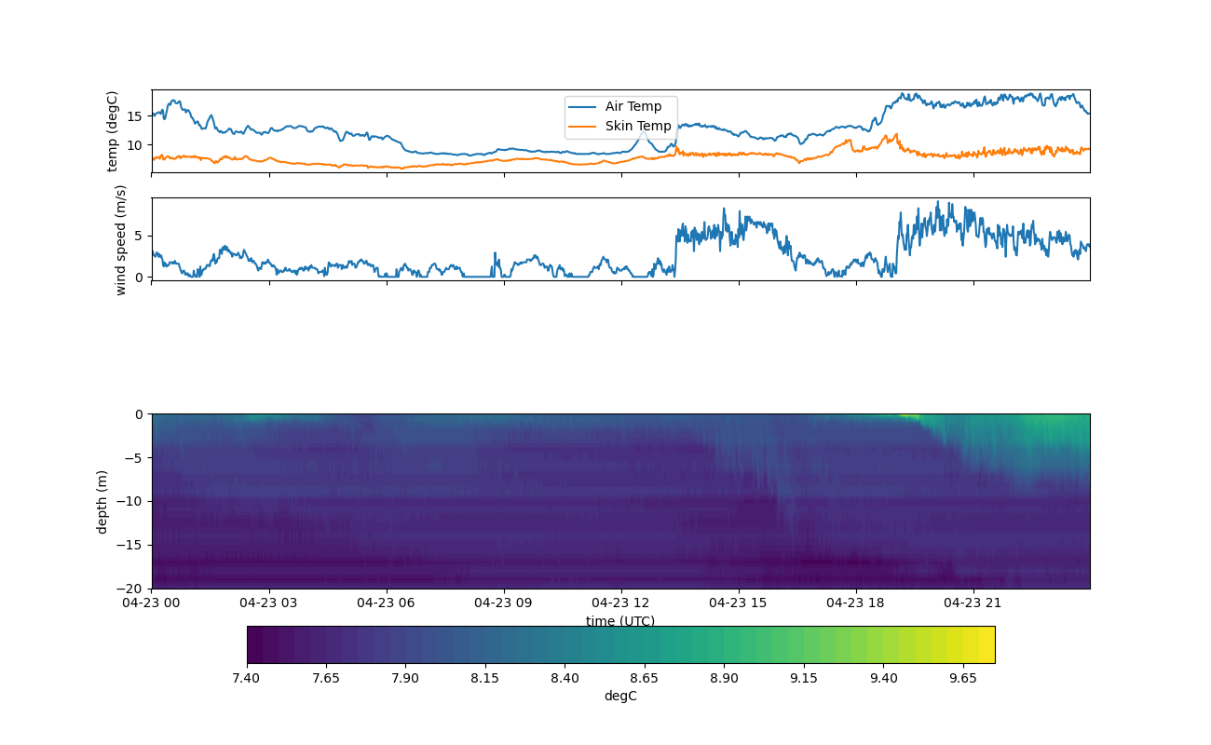Click the 7.40 colorbar tick label

pos(246,678)
